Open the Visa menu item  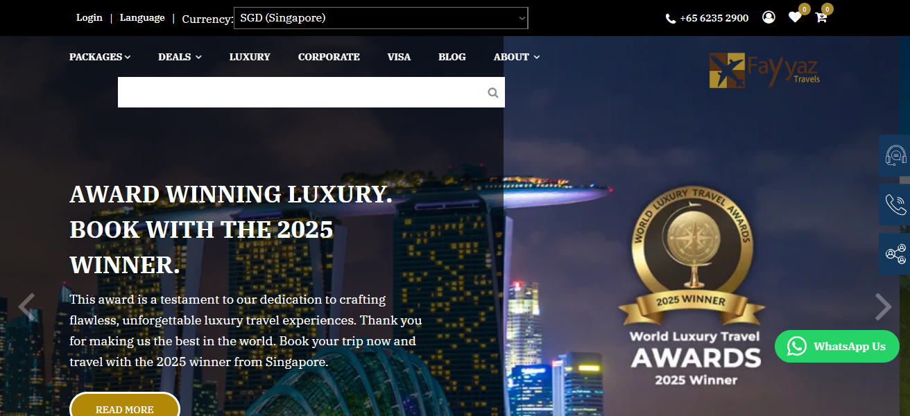(x=399, y=57)
